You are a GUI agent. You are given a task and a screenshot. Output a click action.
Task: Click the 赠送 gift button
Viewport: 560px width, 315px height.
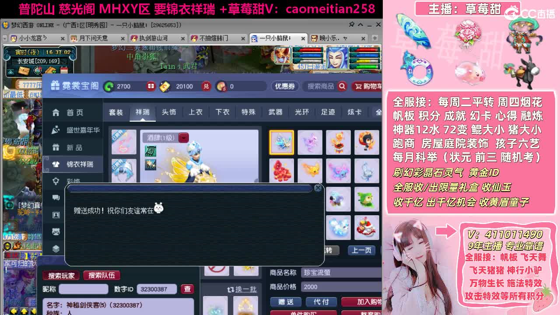pyautogui.click(x=286, y=302)
